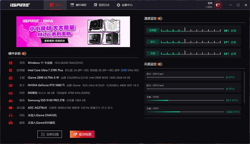This screenshot has height=144, width=250.
Task: Open the 首页 home tab
Action: click(55, 5)
